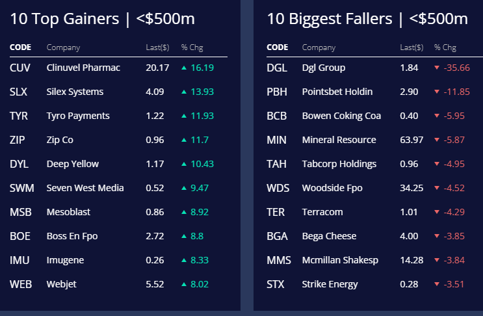483x316 pixels.
Task: Click the up arrow next to Silex Systems' 13.93
Action: pos(184,92)
